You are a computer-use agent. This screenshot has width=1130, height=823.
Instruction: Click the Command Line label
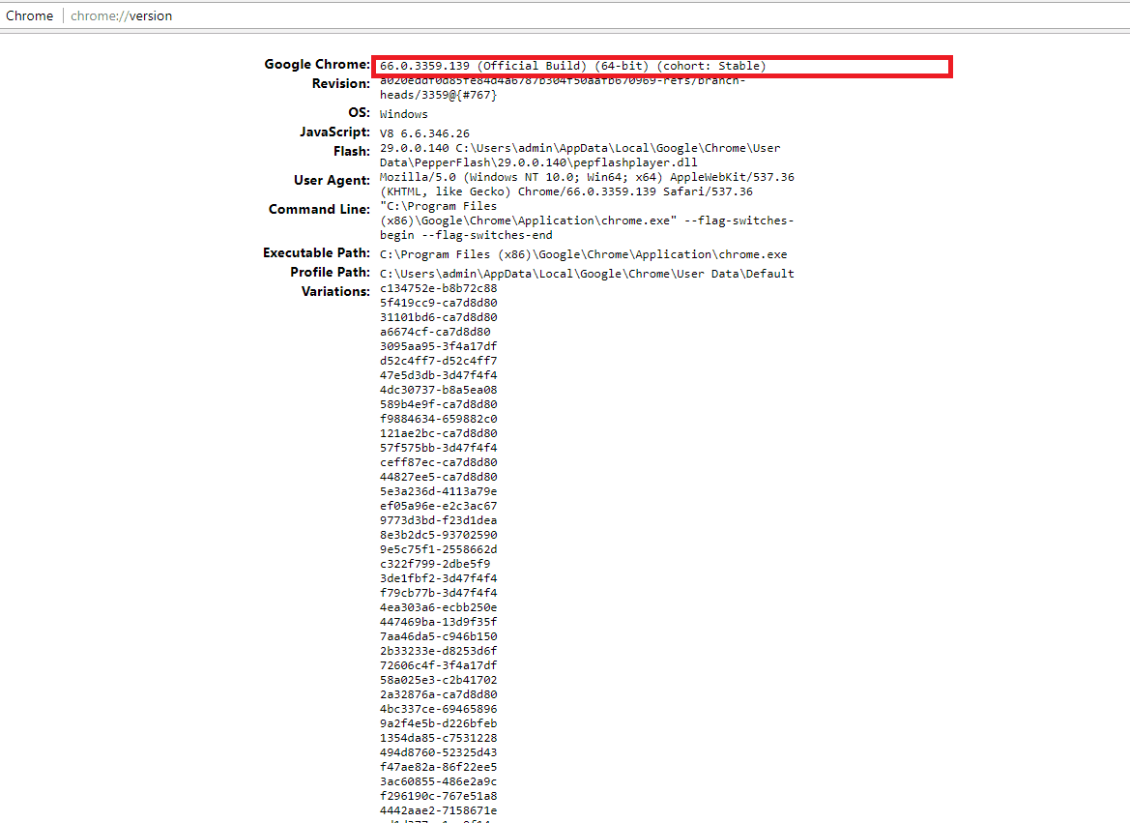(319, 209)
